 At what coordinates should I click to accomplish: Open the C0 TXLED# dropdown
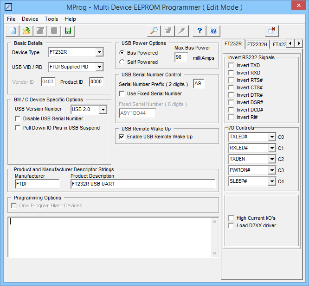272,137
